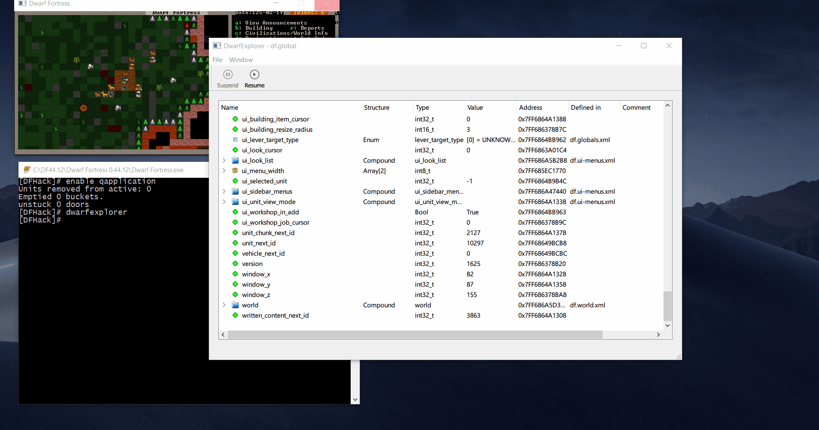Select the written_content_next_id row
The image size is (819, 430).
(x=441, y=316)
